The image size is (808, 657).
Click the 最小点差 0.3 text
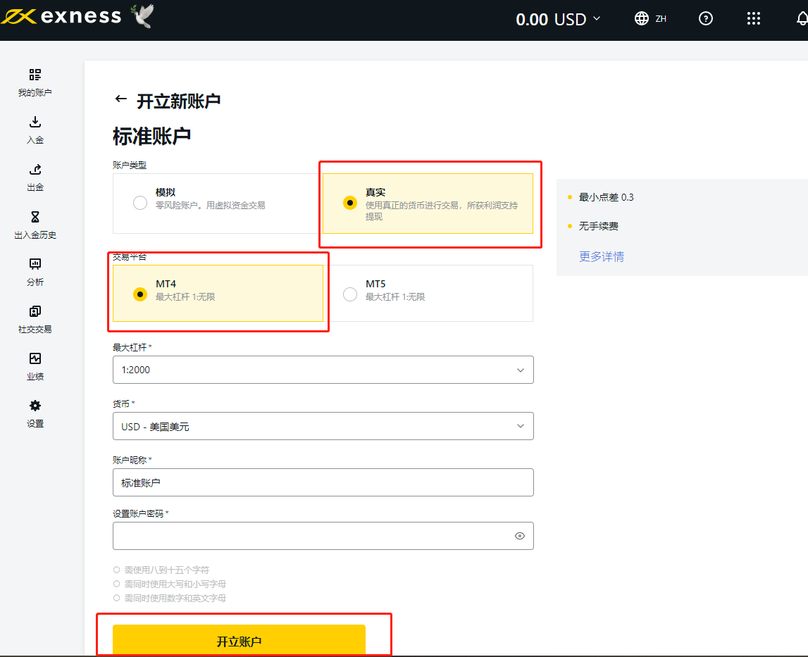point(606,197)
